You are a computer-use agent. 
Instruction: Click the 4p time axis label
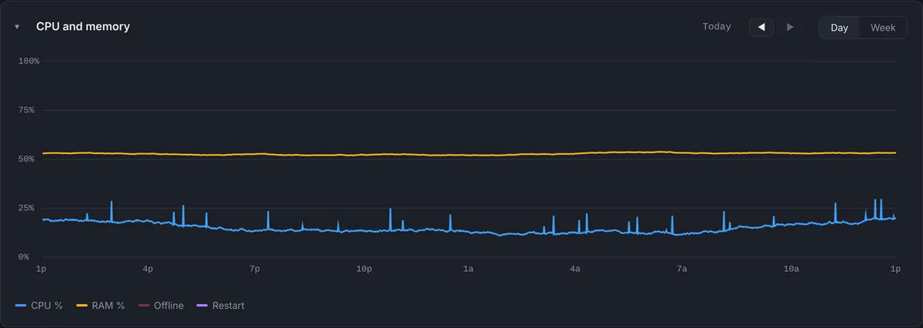148,269
